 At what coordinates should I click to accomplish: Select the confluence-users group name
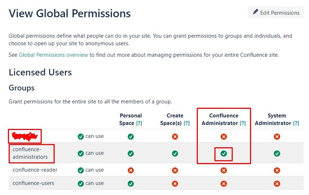[x=33, y=183]
